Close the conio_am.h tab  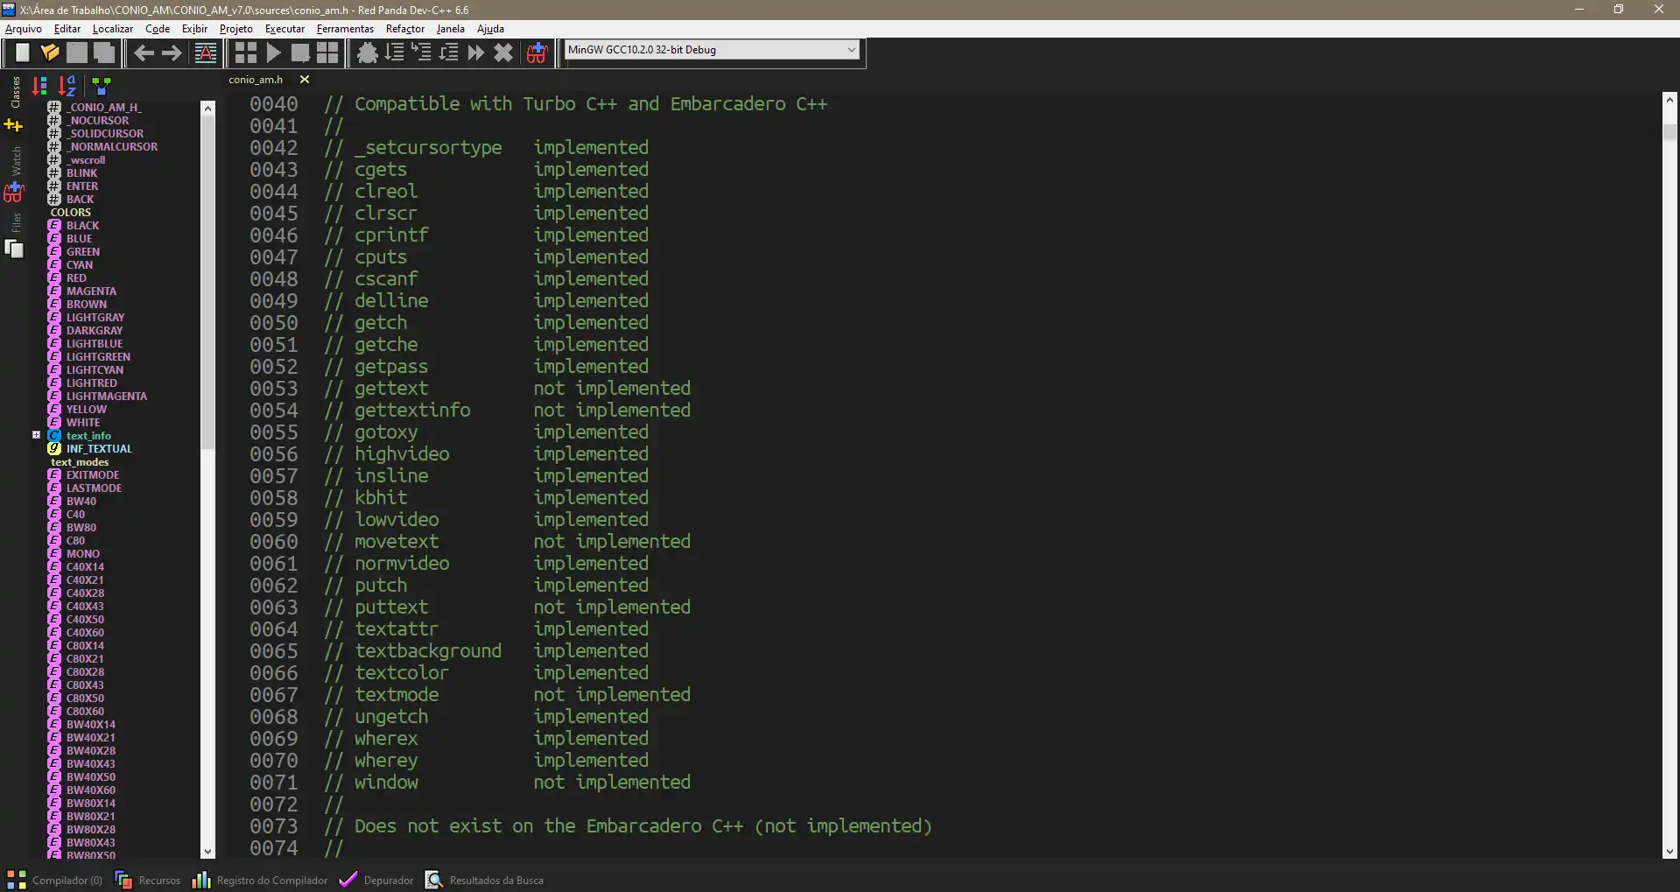(x=305, y=80)
